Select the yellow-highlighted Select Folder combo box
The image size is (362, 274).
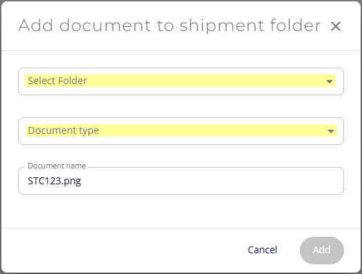(180, 80)
